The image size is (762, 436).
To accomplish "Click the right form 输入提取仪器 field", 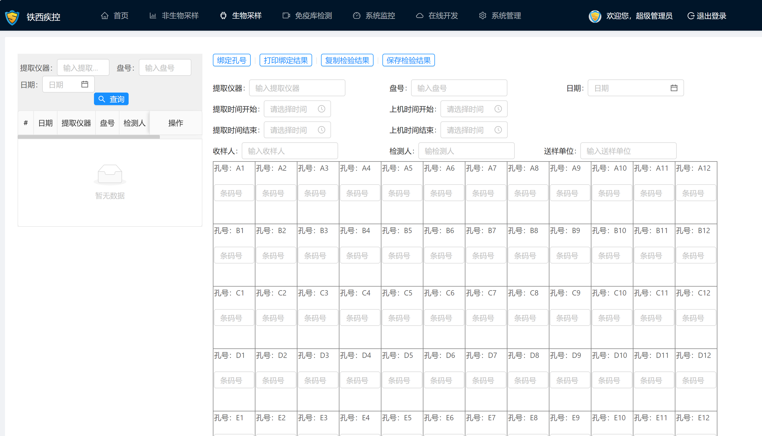I will pyautogui.click(x=297, y=88).
